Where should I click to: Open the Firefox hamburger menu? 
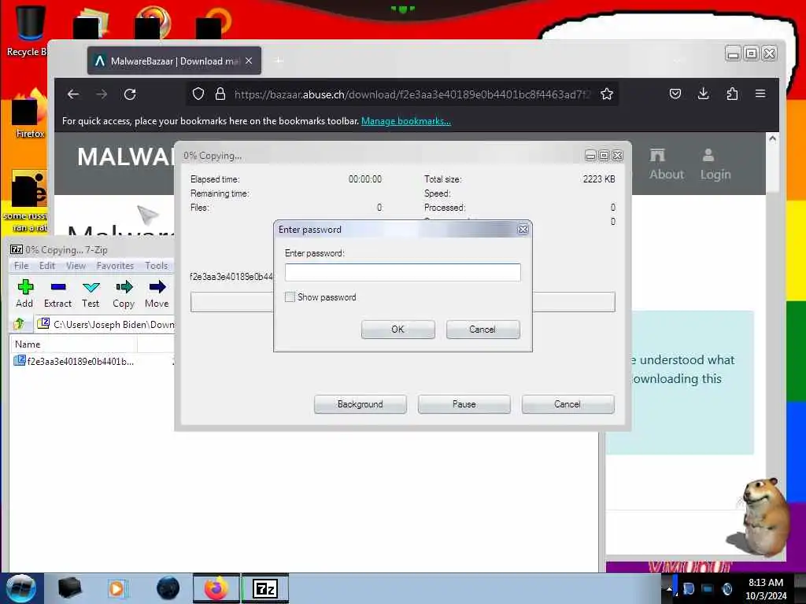pos(760,94)
